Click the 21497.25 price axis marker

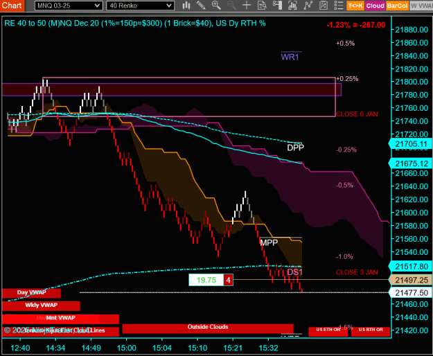coord(411,280)
